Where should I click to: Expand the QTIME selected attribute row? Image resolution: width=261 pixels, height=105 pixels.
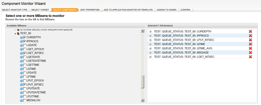[x=150, y=44]
